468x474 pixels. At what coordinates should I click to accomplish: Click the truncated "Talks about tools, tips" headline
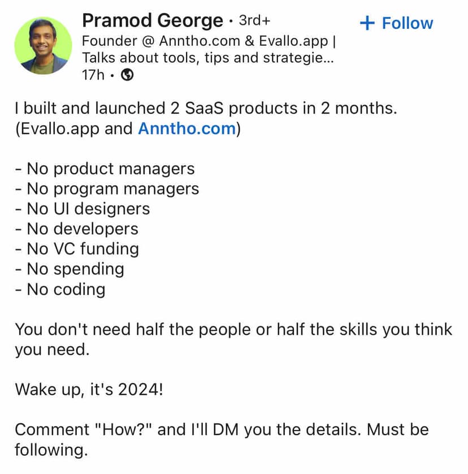pyautogui.click(x=208, y=58)
